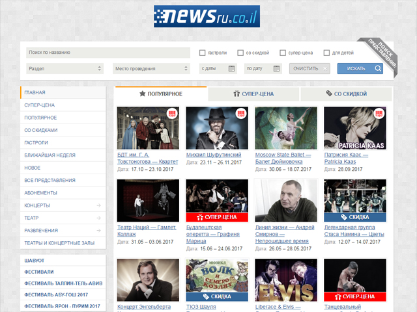Screen dimensions: 417x312
Task: Click the ОЧИСТИТЬ button
Action: pyautogui.click(x=309, y=68)
